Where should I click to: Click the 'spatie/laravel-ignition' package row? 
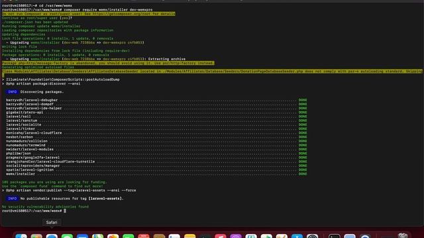[156, 170]
